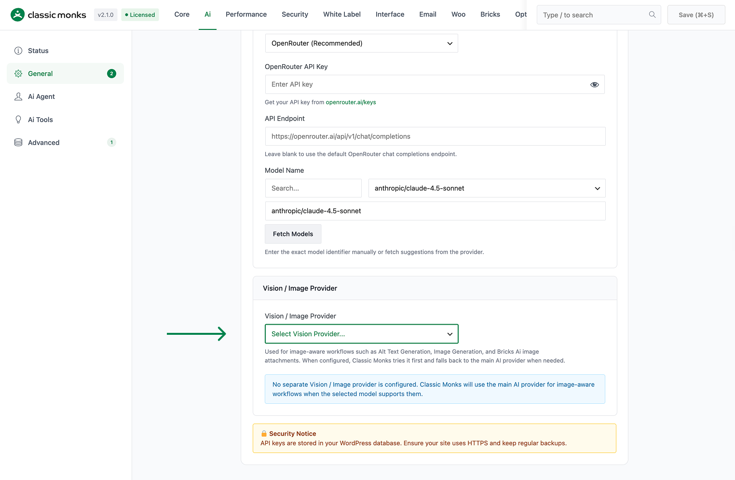Focus the Type / to search box

(599, 15)
